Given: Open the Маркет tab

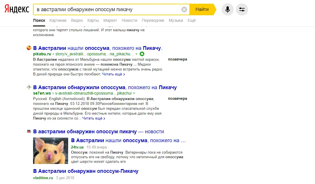Looking at the screenshot, I should pyautogui.click(x=110, y=20).
